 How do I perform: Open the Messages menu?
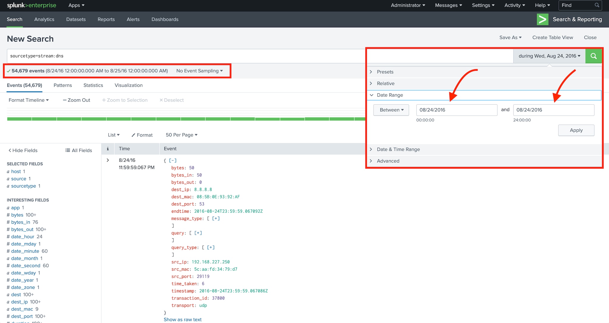tap(448, 5)
